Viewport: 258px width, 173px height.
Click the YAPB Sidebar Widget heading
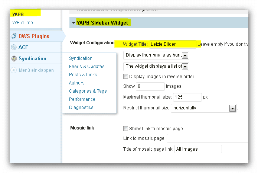pos(102,23)
